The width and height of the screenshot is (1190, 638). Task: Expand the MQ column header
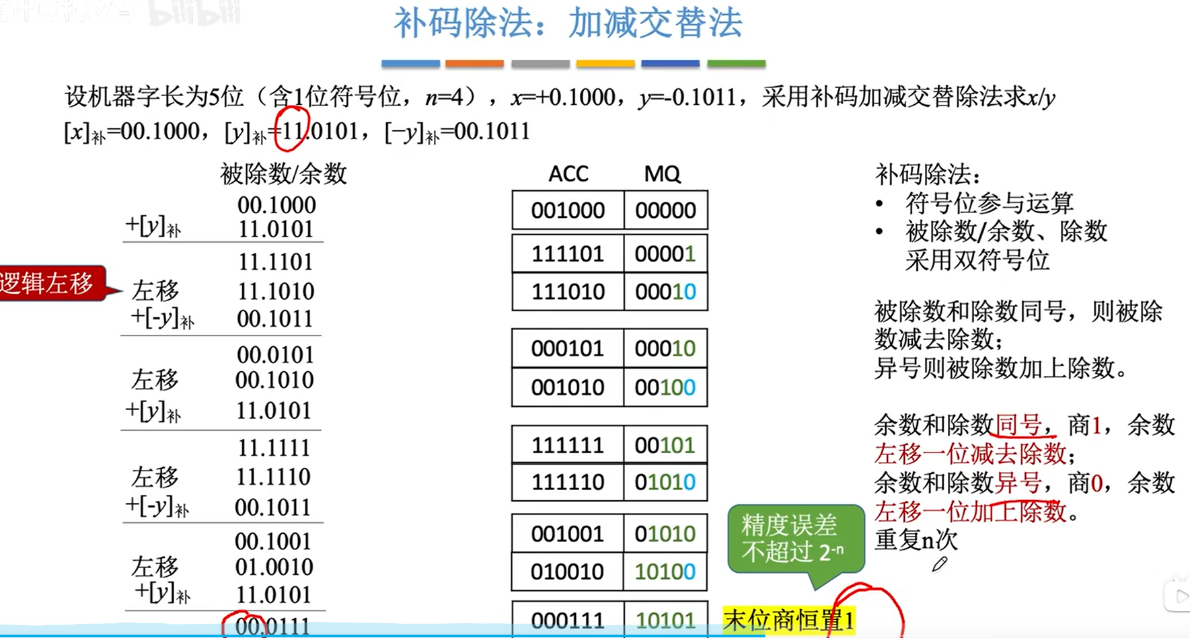pos(661,173)
